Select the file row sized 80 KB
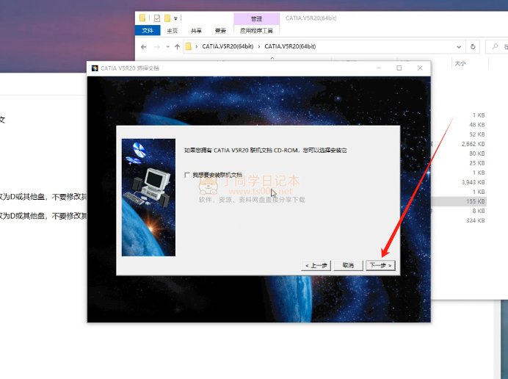 (x=459, y=154)
